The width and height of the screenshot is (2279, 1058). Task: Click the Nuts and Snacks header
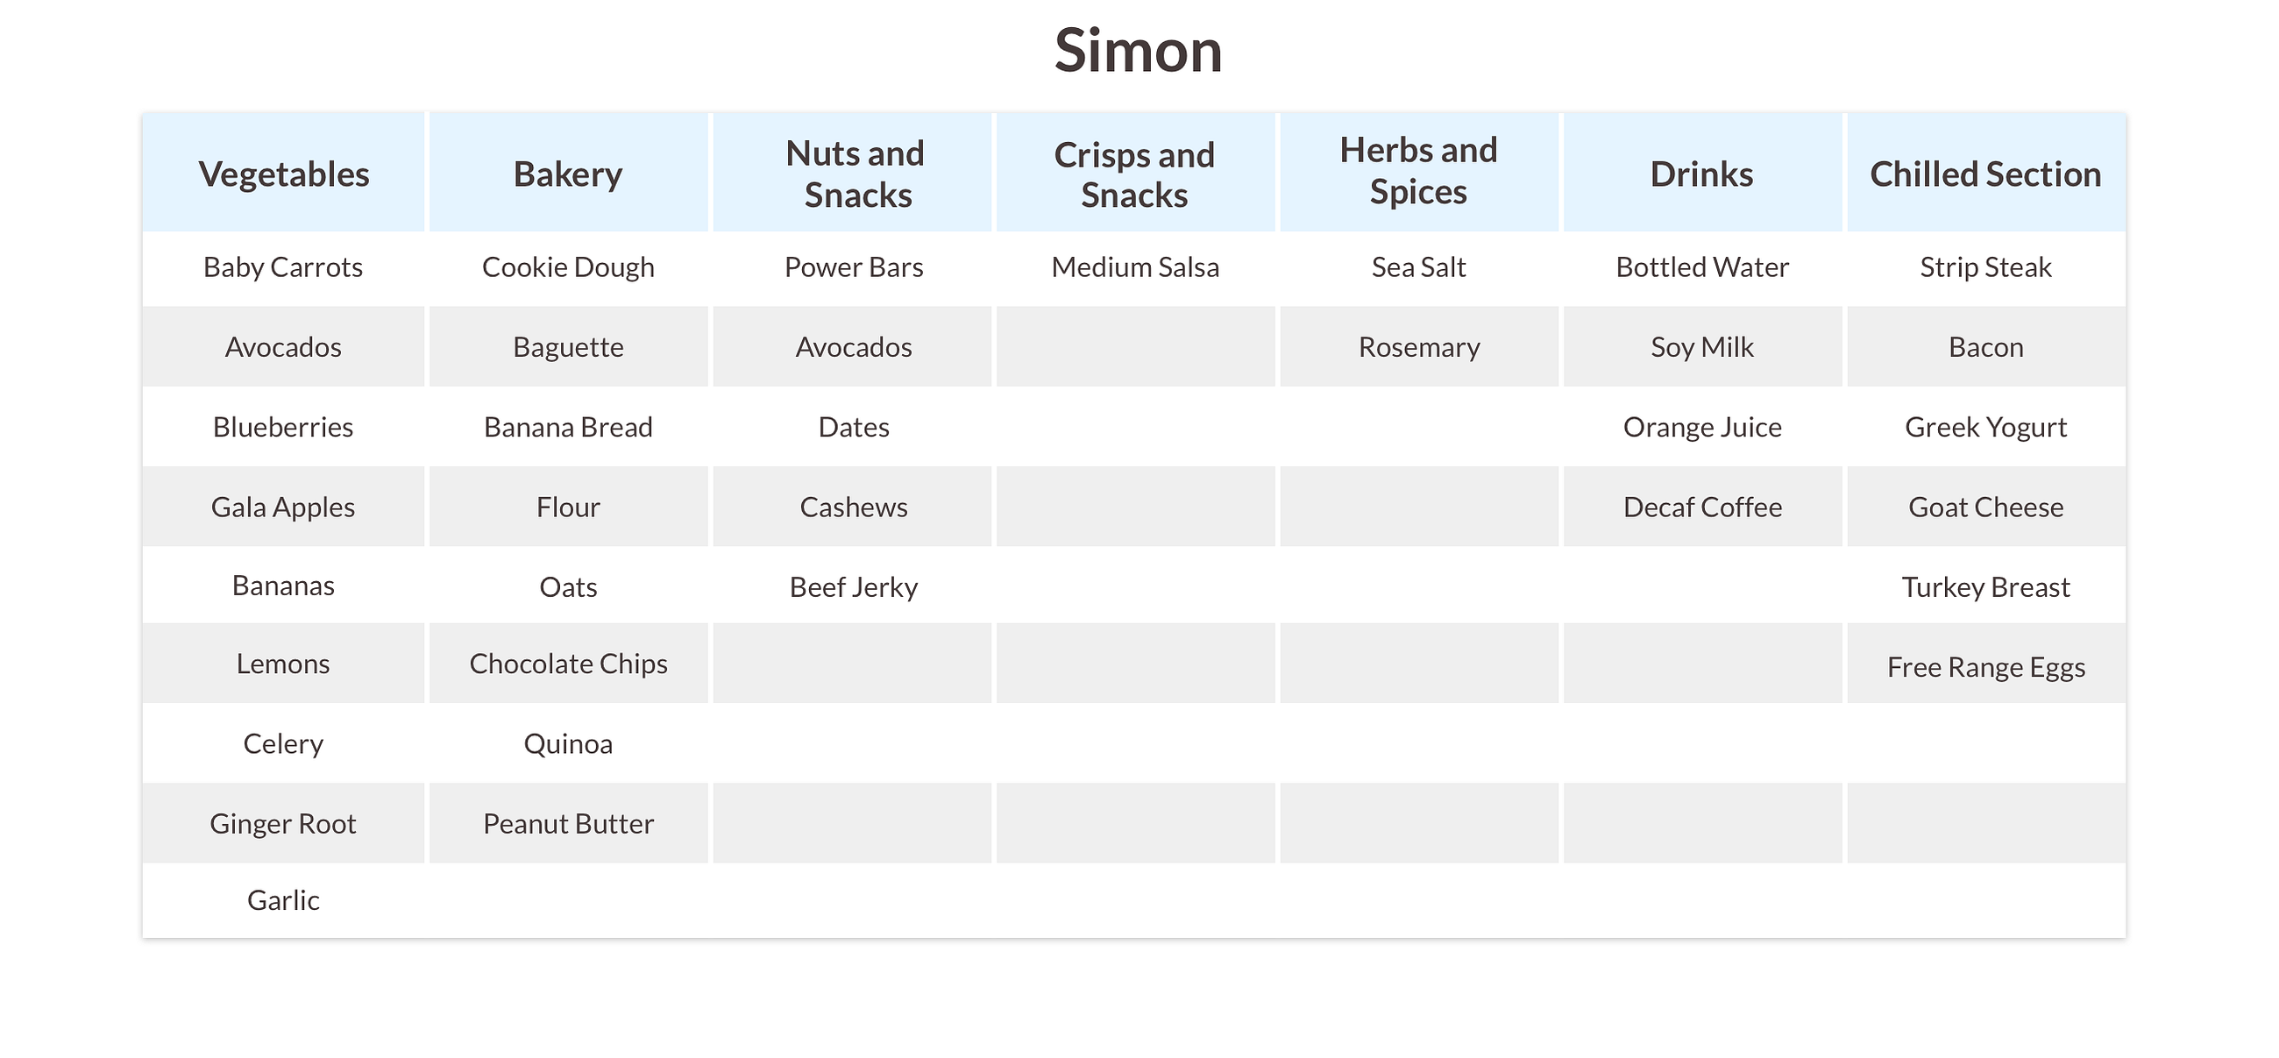click(853, 174)
